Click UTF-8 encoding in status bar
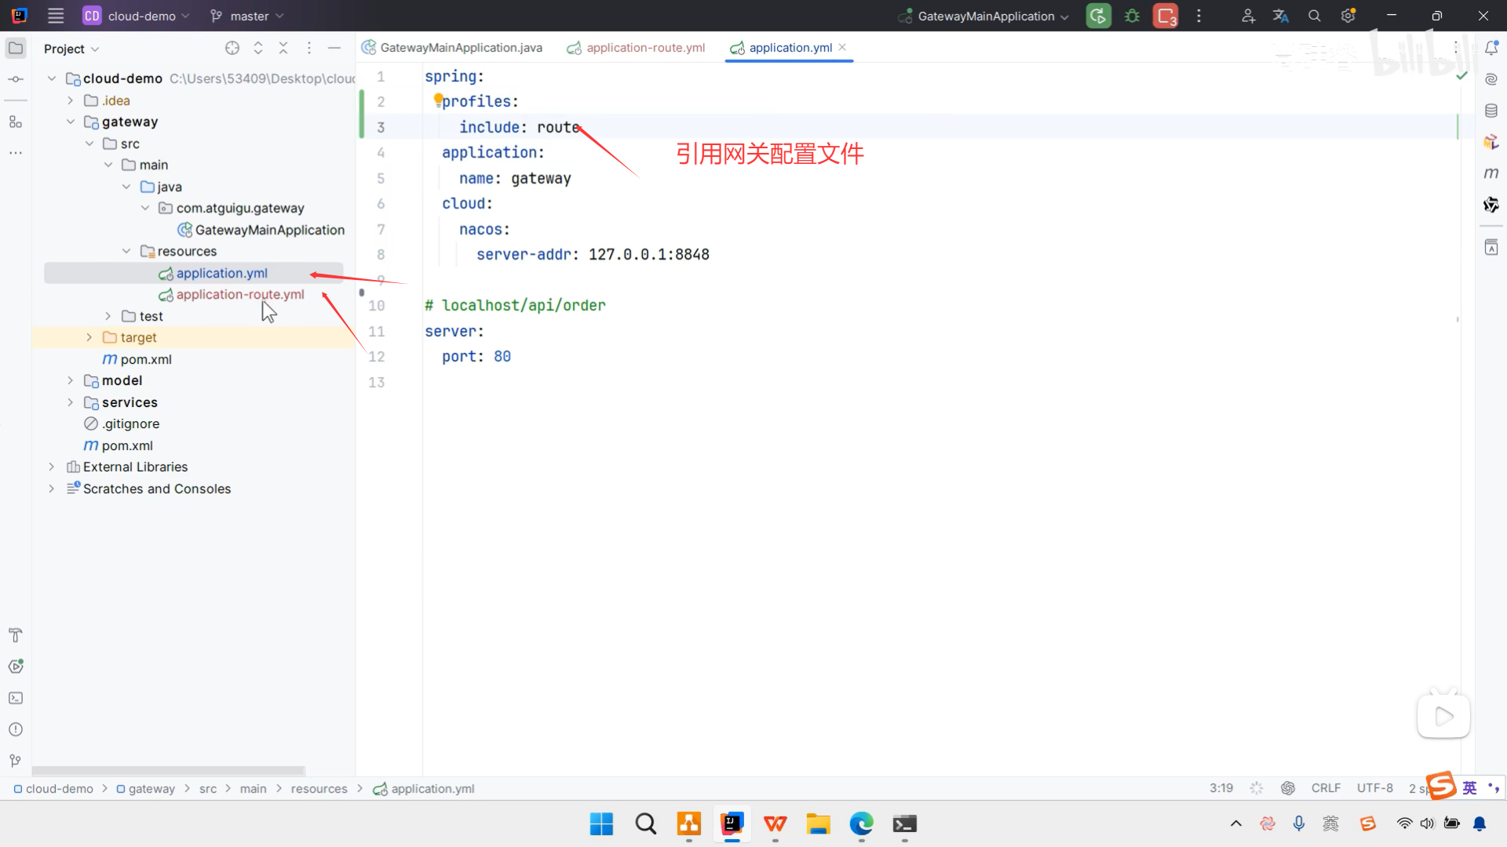 coord(1374,788)
